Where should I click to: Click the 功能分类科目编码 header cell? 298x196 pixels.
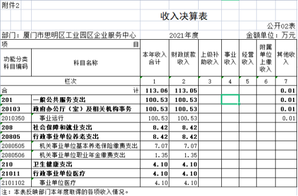coord(16,63)
